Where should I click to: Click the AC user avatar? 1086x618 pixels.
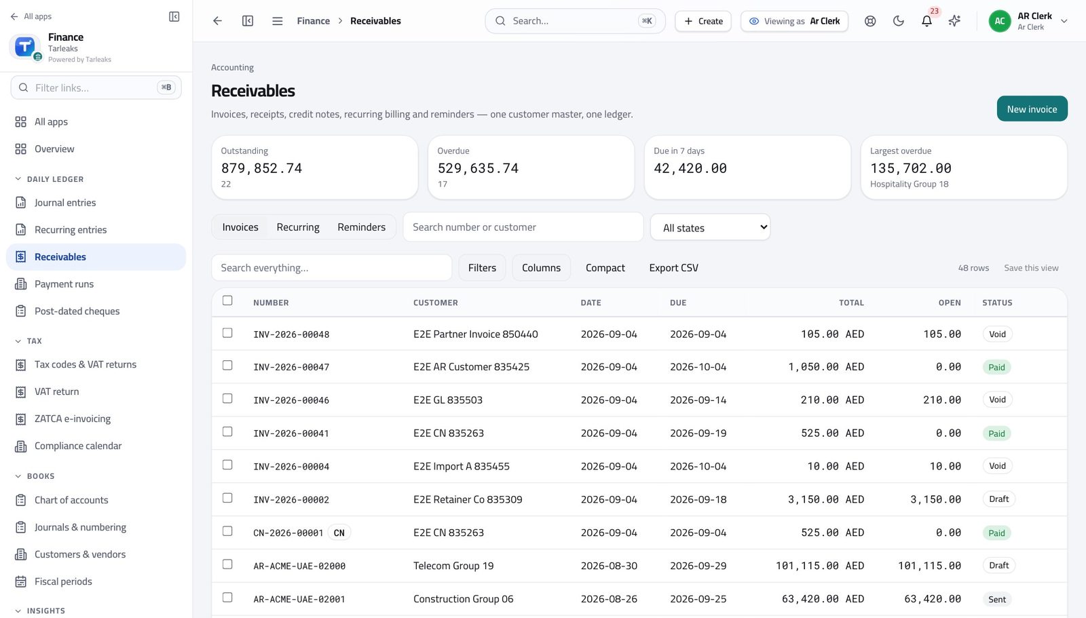point(1000,21)
